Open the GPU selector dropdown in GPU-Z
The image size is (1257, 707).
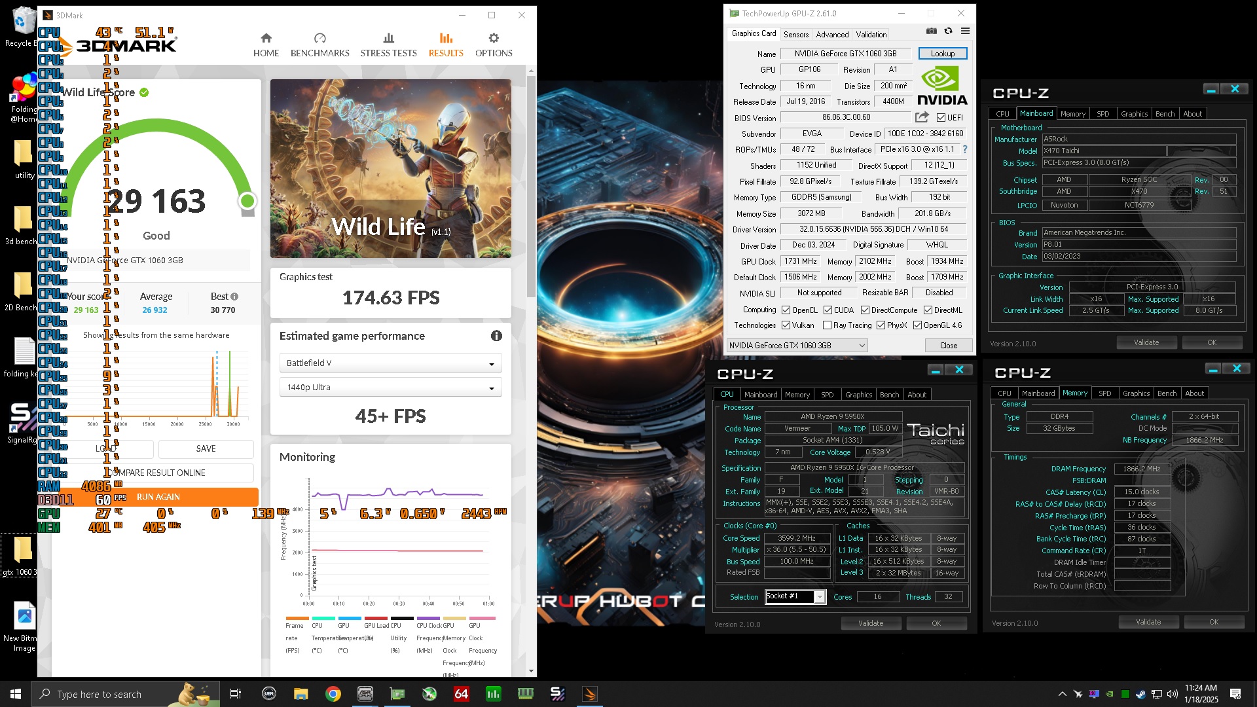point(797,345)
